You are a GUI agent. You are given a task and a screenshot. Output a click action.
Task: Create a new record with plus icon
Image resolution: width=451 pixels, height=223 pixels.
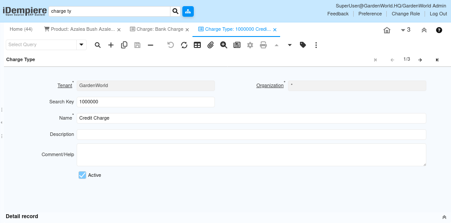[111, 45]
